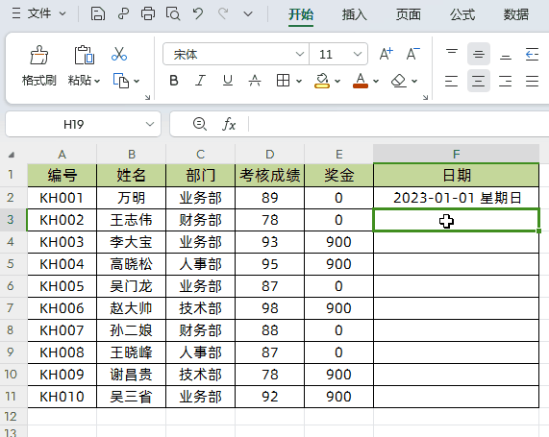
Task: Click the Decrease Indent icon
Action: [x=532, y=54]
